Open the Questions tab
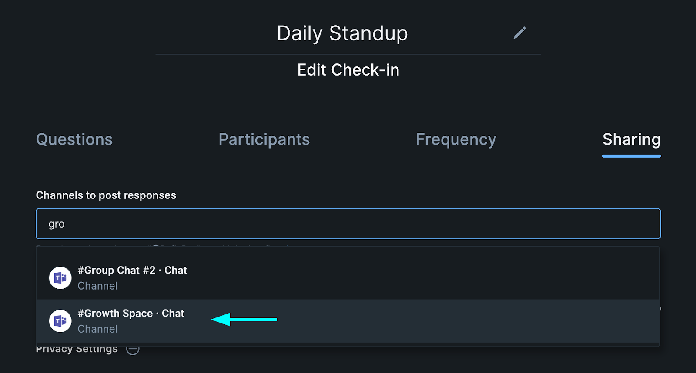696x373 pixels. (x=74, y=139)
